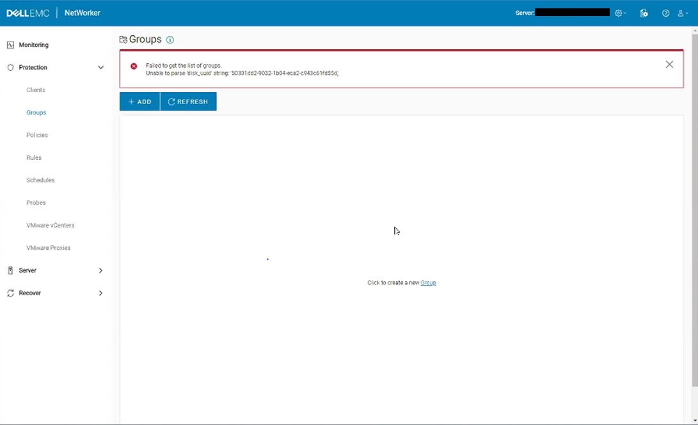Click the Groups info icon
This screenshot has height=425, width=698.
point(170,40)
